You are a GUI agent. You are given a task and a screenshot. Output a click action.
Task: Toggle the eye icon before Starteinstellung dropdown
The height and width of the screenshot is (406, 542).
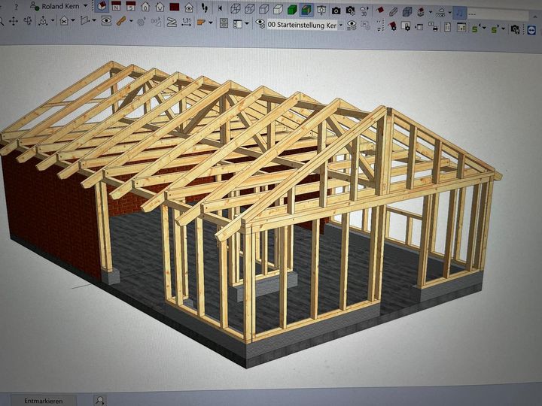tap(260, 24)
